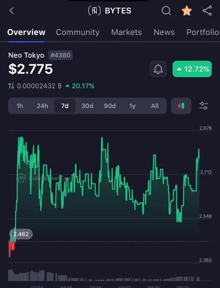Open the Markets tab
Viewport: 220px width, 288px height.
(x=126, y=32)
